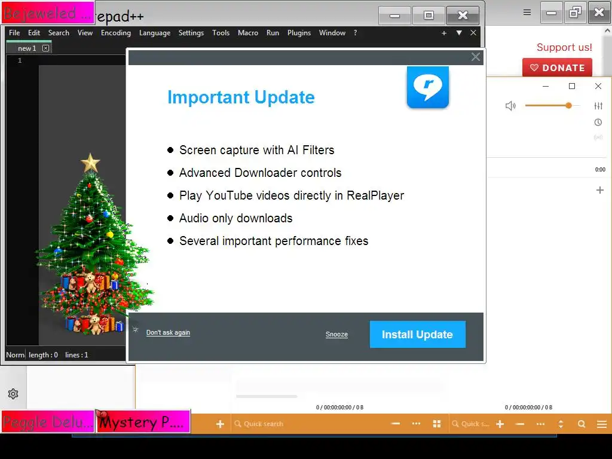This screenshot has height=459, width=612.
Task: Click the minus icon right of the Quick s... field
Action: pos(520,424)
